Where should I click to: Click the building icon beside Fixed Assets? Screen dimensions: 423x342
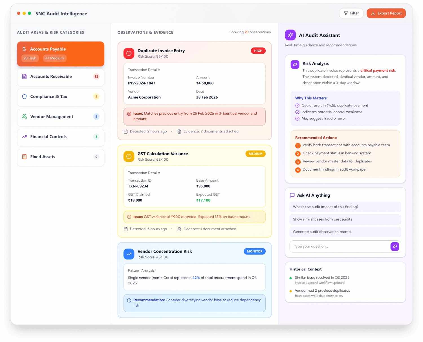coord(25,157)
